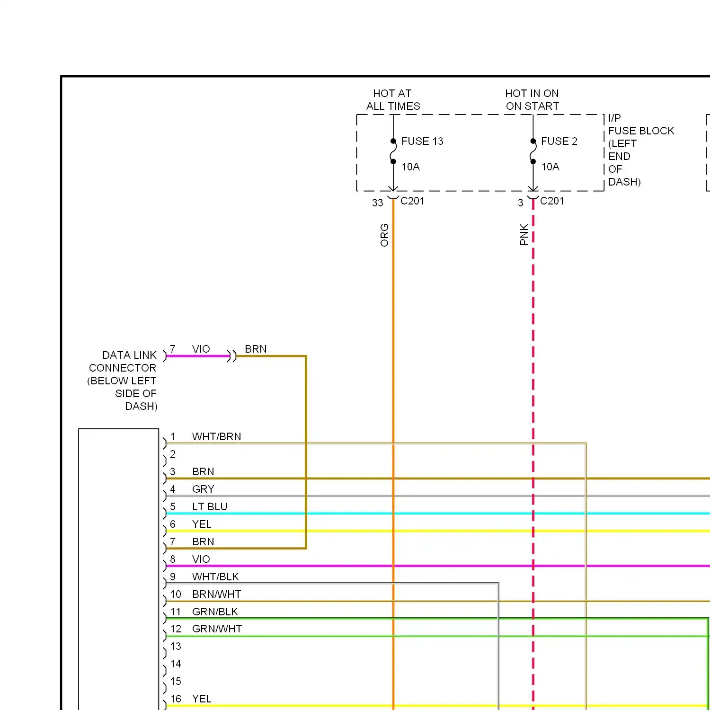Click the FUSE 13 label
The width and height of the screenshot is (710, 710).
click(422, 141)
